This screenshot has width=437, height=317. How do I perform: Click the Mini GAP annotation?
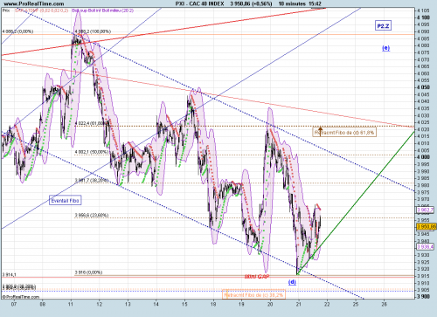(x=257, y=276)
